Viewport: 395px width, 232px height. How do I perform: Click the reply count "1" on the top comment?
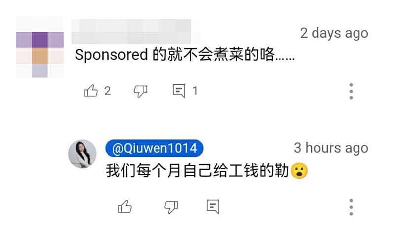[x=195, y=91]
